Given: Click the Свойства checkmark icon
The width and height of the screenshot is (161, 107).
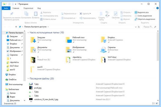Looking at the screenshot, I should 115,14.
